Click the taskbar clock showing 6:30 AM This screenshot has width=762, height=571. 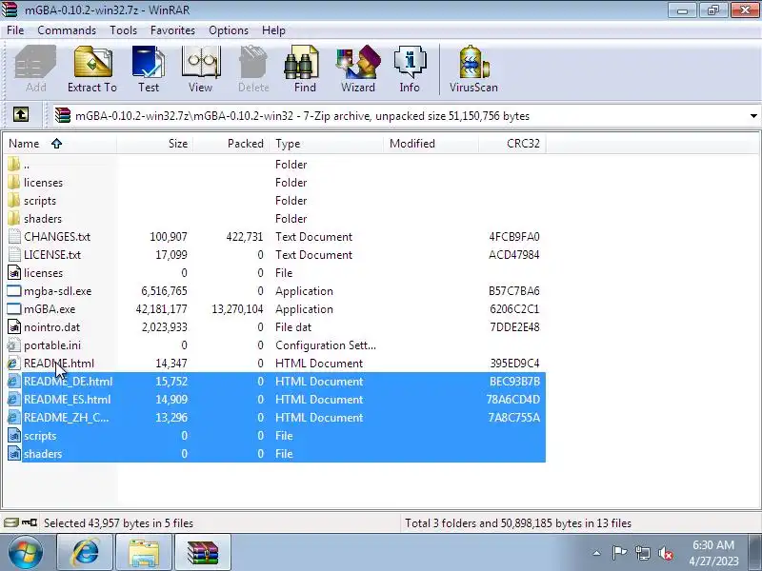713,553
